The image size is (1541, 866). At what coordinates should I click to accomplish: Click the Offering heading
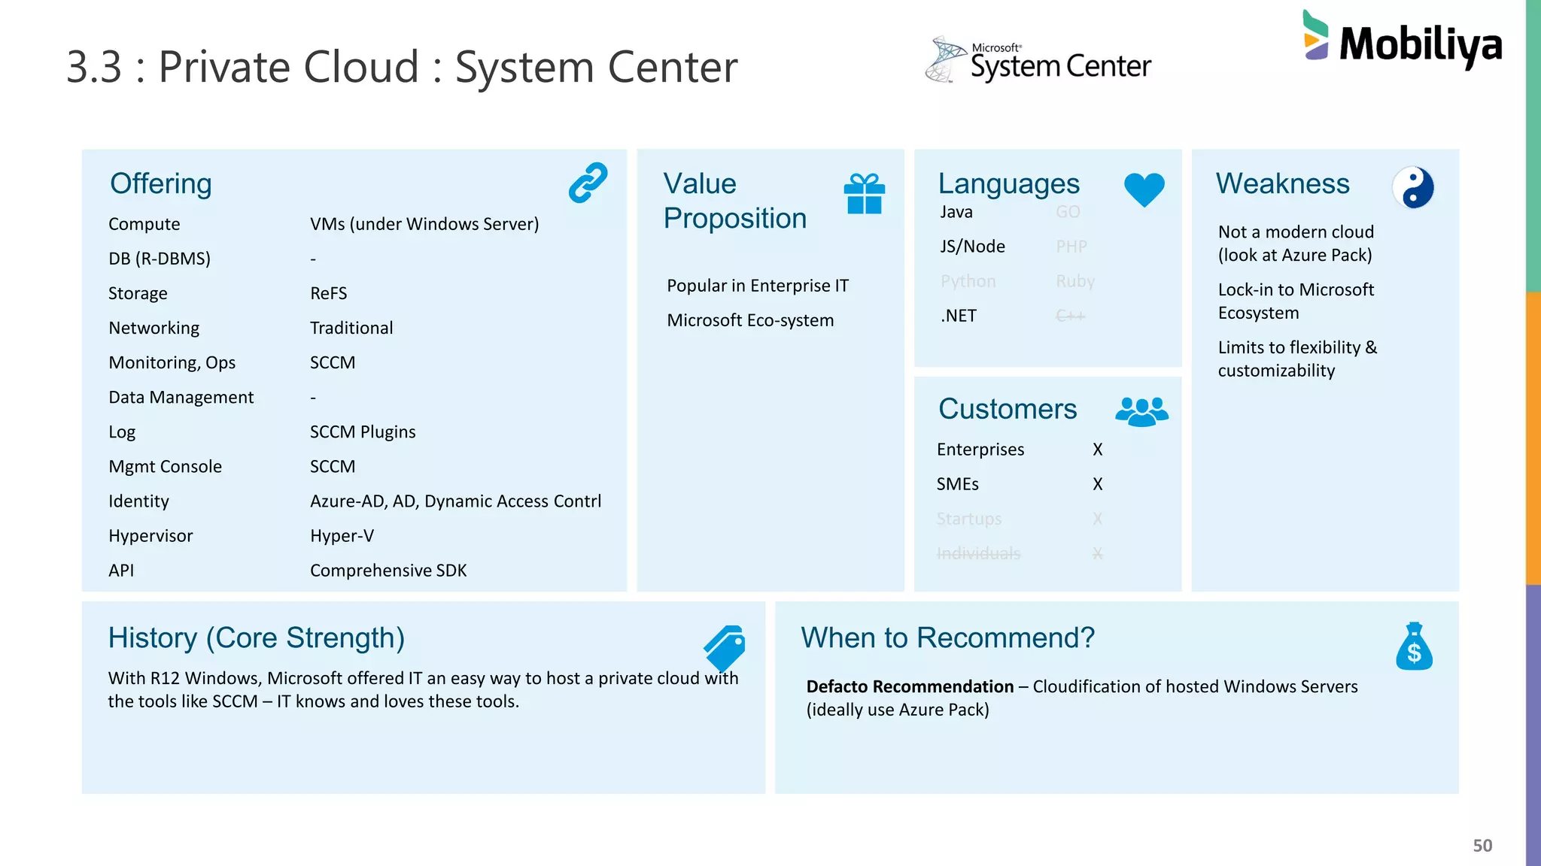(x=161, y=183)
